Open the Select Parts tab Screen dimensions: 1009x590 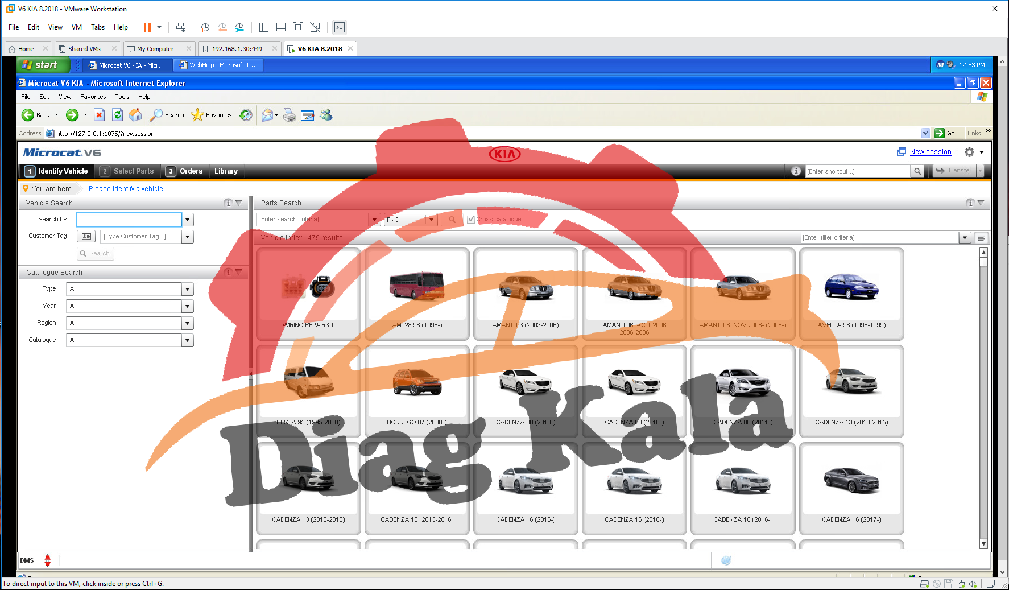(126, 171)
